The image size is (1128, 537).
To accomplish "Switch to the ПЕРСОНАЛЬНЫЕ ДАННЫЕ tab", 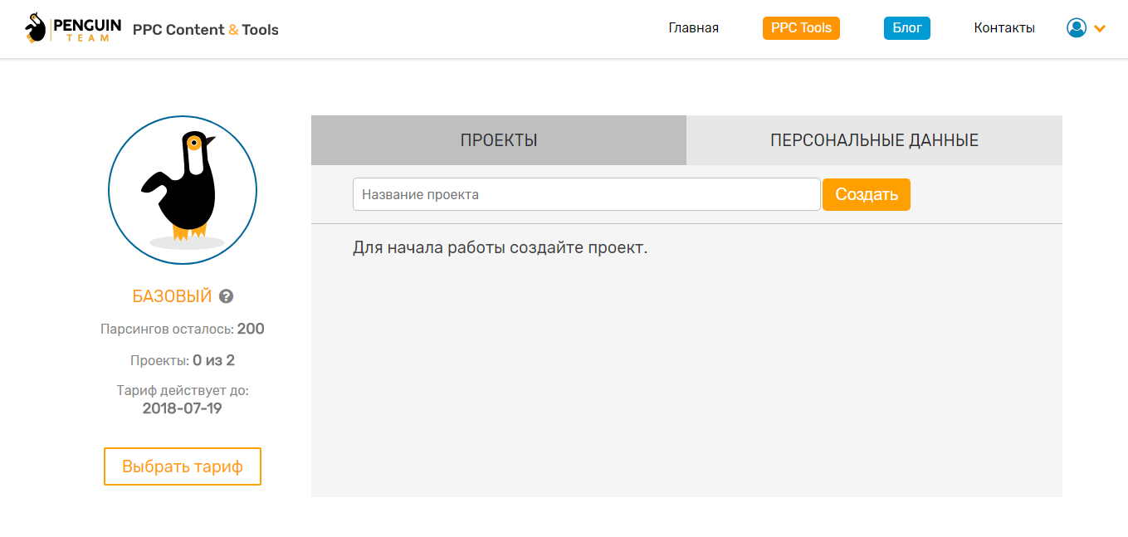I will (x=874, y=140).
